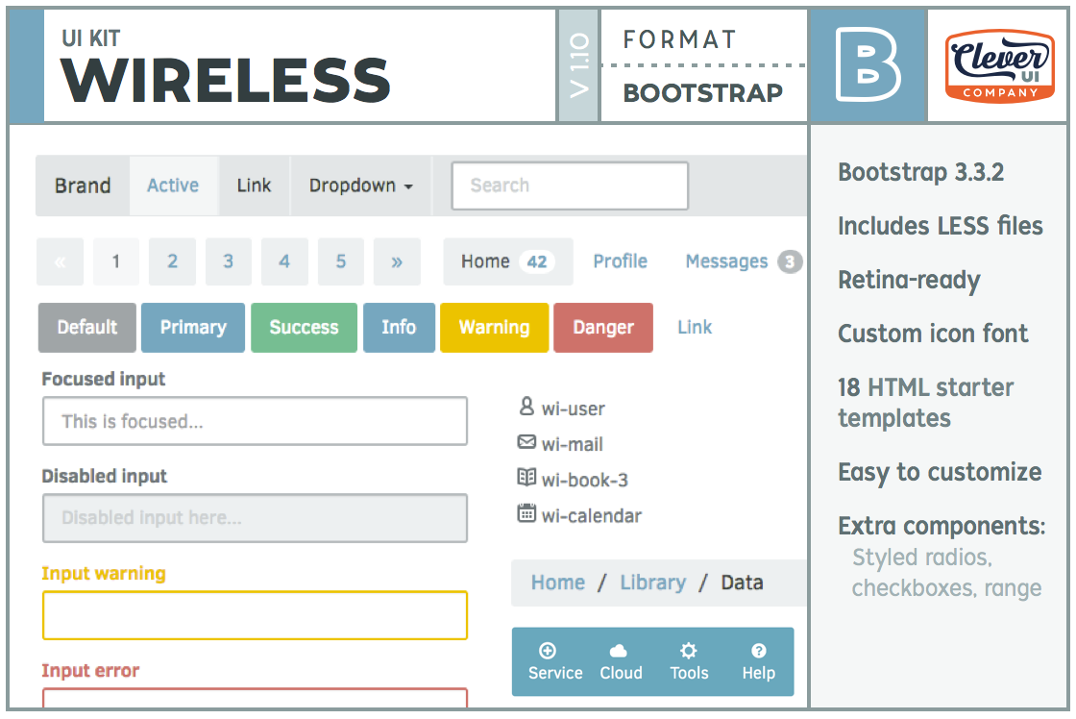The height and width of the screenshot is (719, 1076).
Task: Click the Default button
Action: point(87,328)
